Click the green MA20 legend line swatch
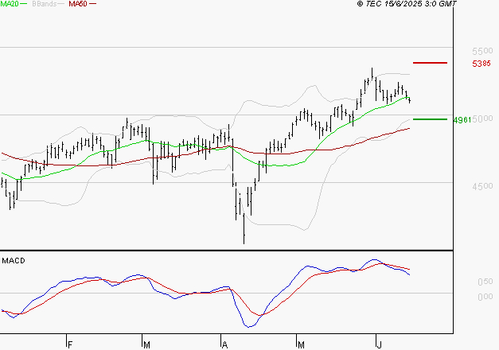 24,4
